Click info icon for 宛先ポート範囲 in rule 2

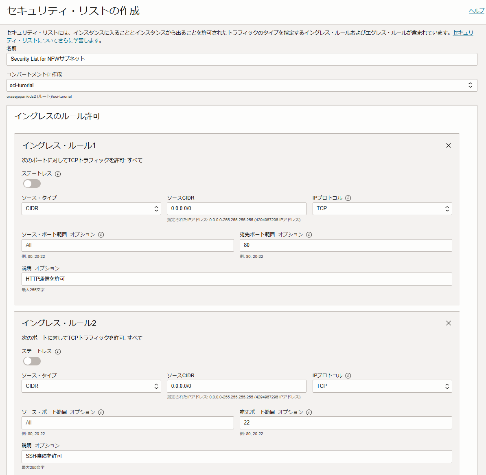[309, 412]
